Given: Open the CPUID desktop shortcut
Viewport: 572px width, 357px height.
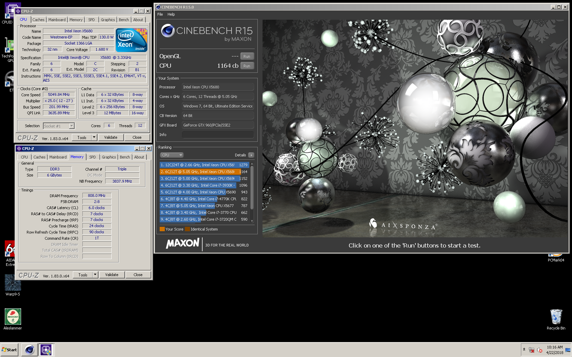Looking at the screenshot, I should 9,12.
